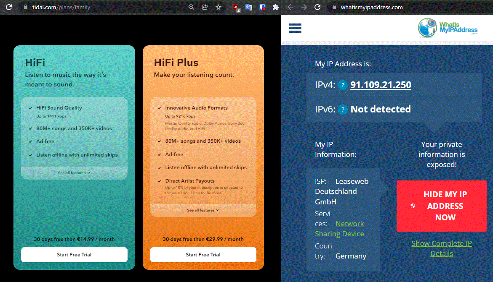Viewport: 493px width, 282px height.
Task: Go back in the whatismyipaddress window
Action: point(290,7)
